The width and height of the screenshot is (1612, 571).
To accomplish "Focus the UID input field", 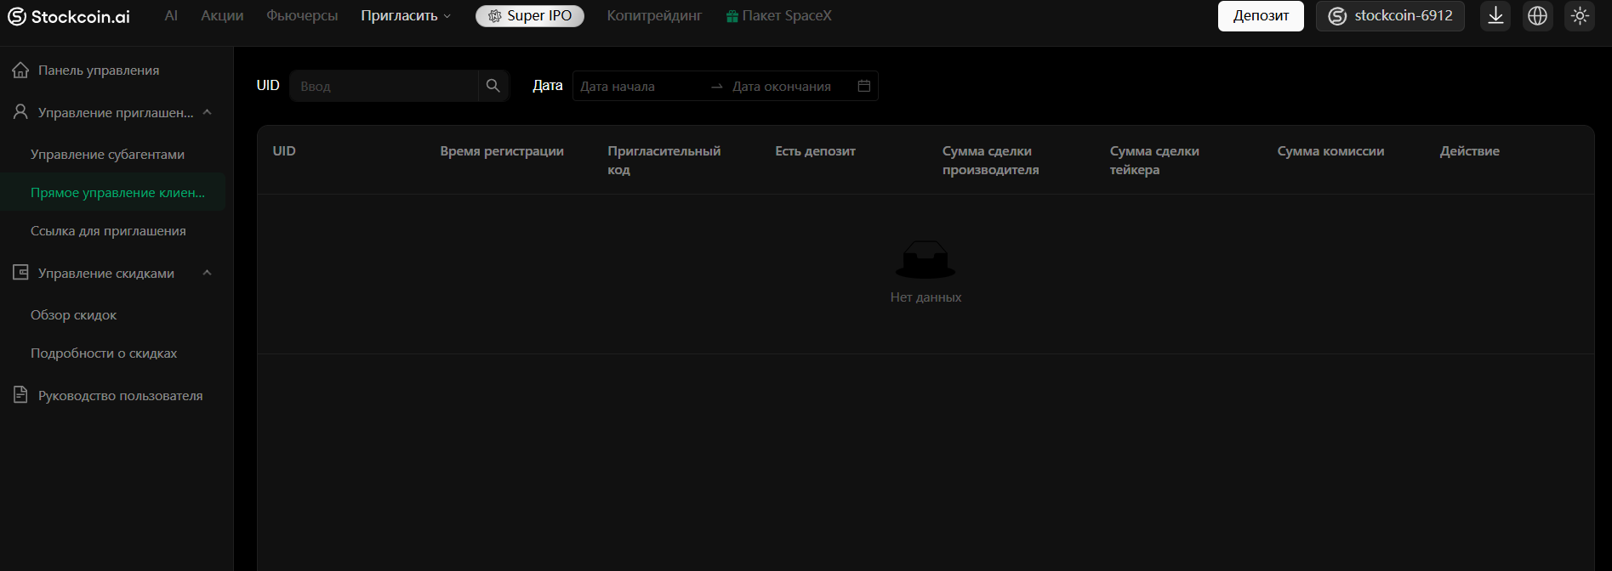I will pos(384,86).
